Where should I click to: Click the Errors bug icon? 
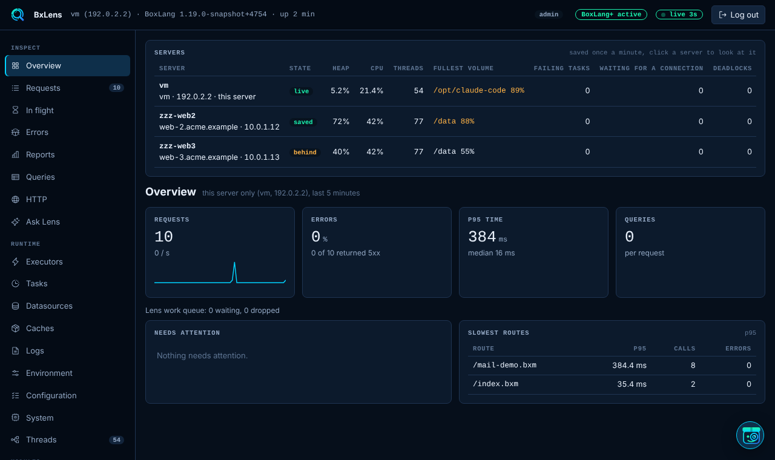point(16,132)
